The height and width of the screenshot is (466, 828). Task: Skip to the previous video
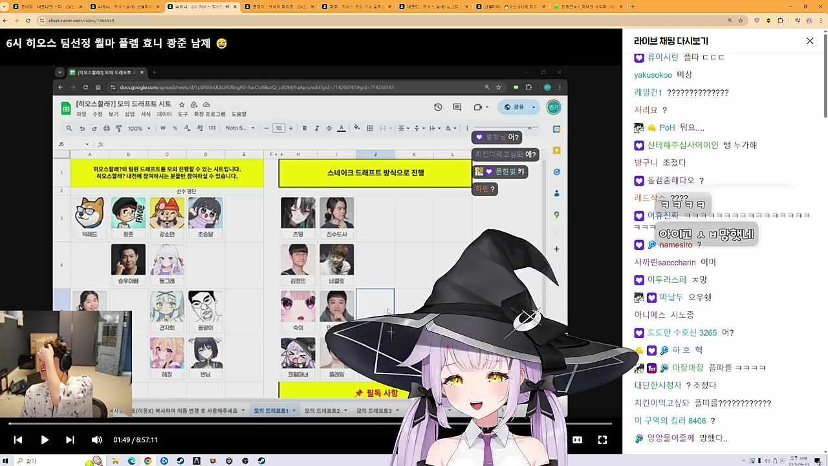(x=18, y=440)
